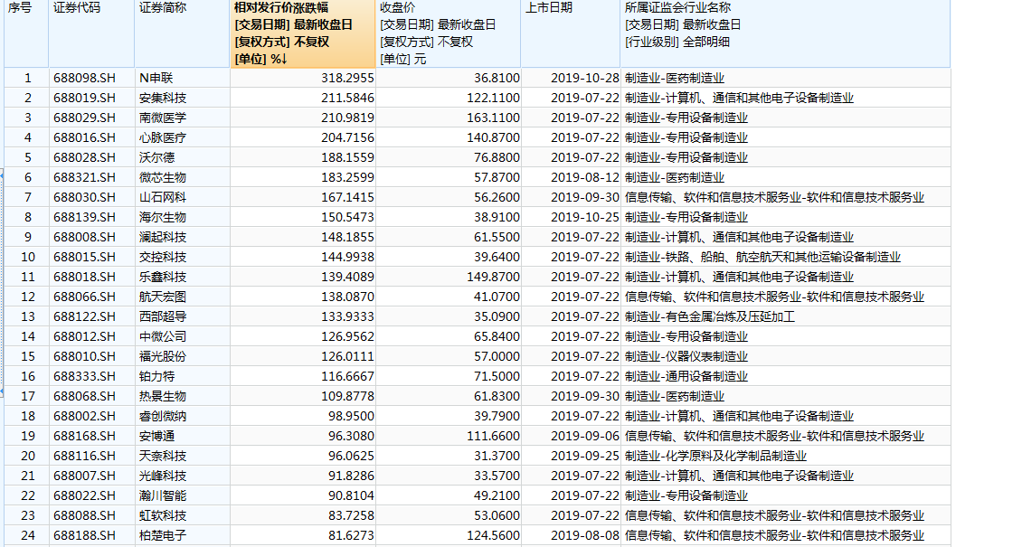Sort by the 收盘价 column header

point(398,7)
